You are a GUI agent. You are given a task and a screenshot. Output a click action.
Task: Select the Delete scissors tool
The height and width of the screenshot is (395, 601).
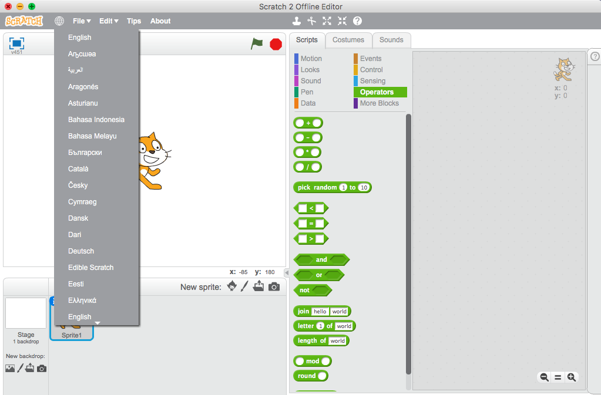(311, 21)
